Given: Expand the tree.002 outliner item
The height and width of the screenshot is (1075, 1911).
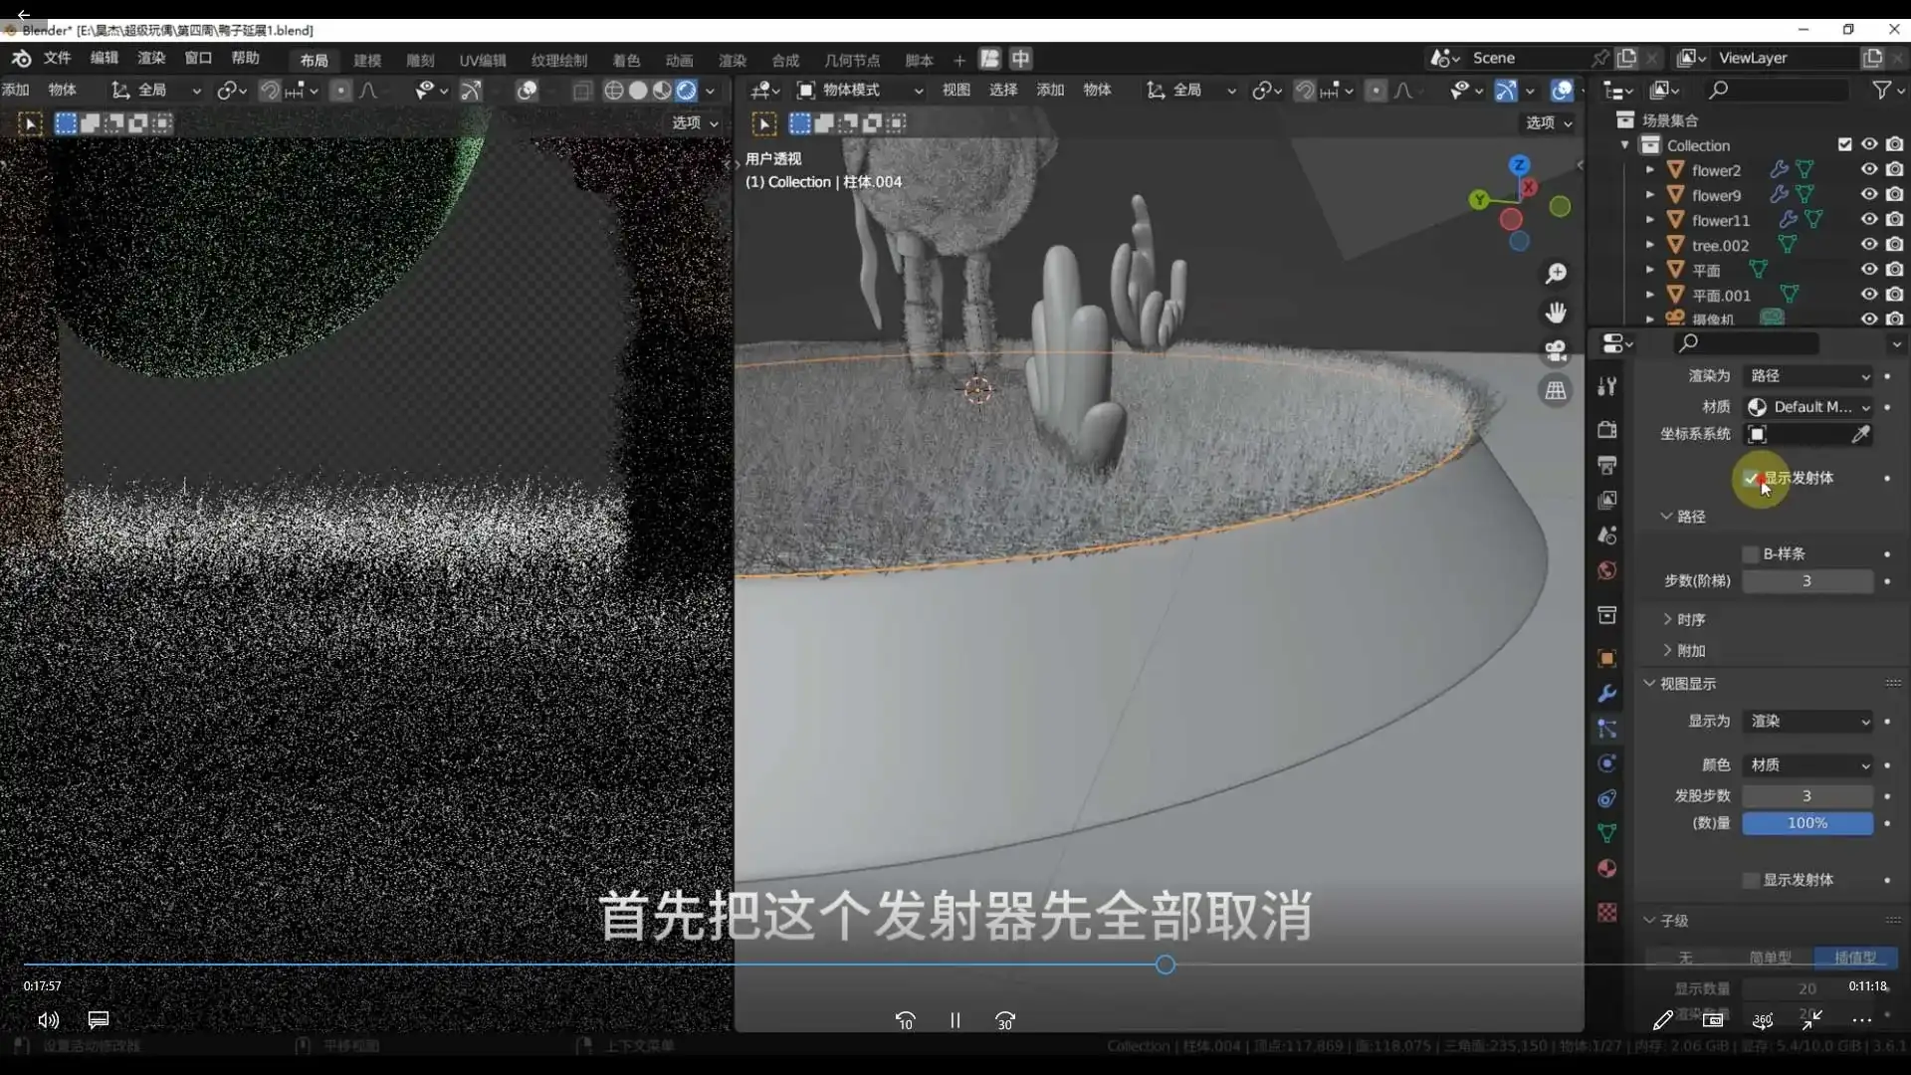Looking at the screenshot, I should pyautogui.click(x=1651, y=245).
